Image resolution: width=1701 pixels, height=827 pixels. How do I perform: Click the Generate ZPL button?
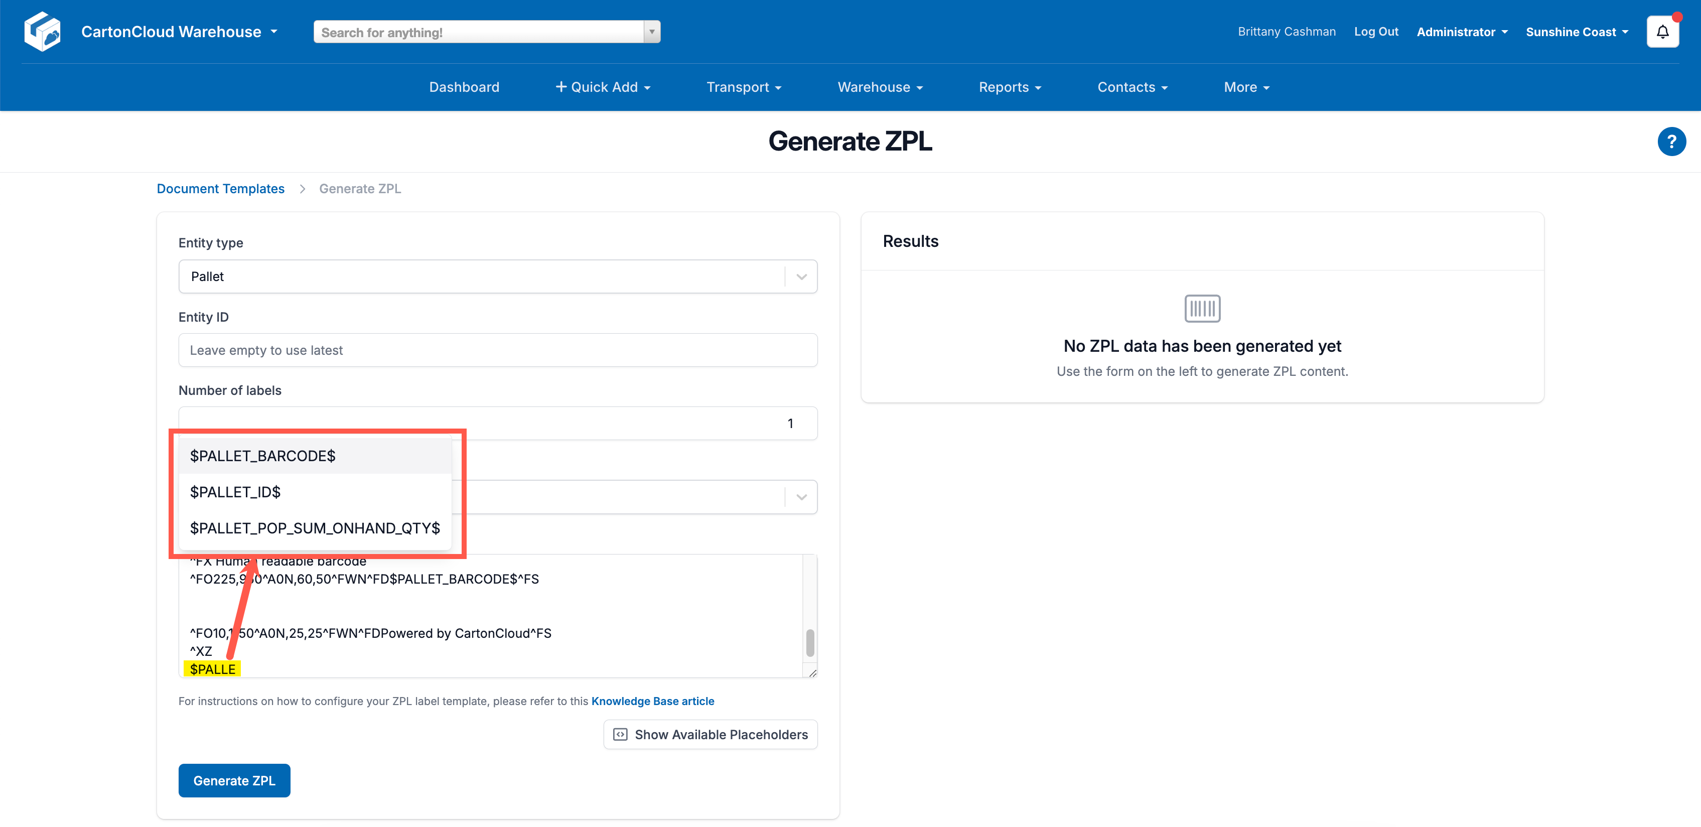pyautogui.click(x=234, y=780)
